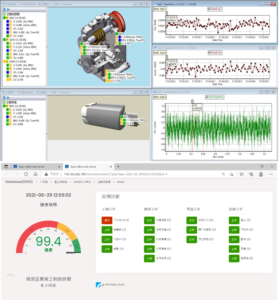Collapse the gearbox tree panel with splitter arrow

(47, 47)
